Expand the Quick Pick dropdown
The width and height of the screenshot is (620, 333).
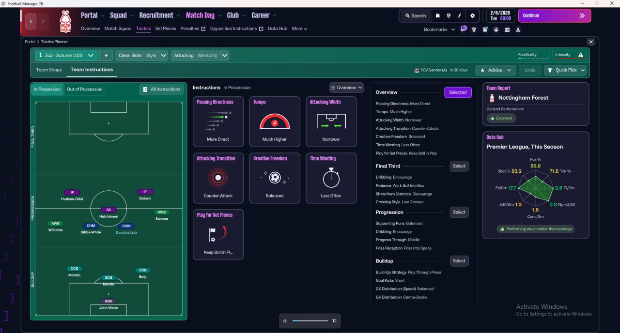[x=565, y=70]
